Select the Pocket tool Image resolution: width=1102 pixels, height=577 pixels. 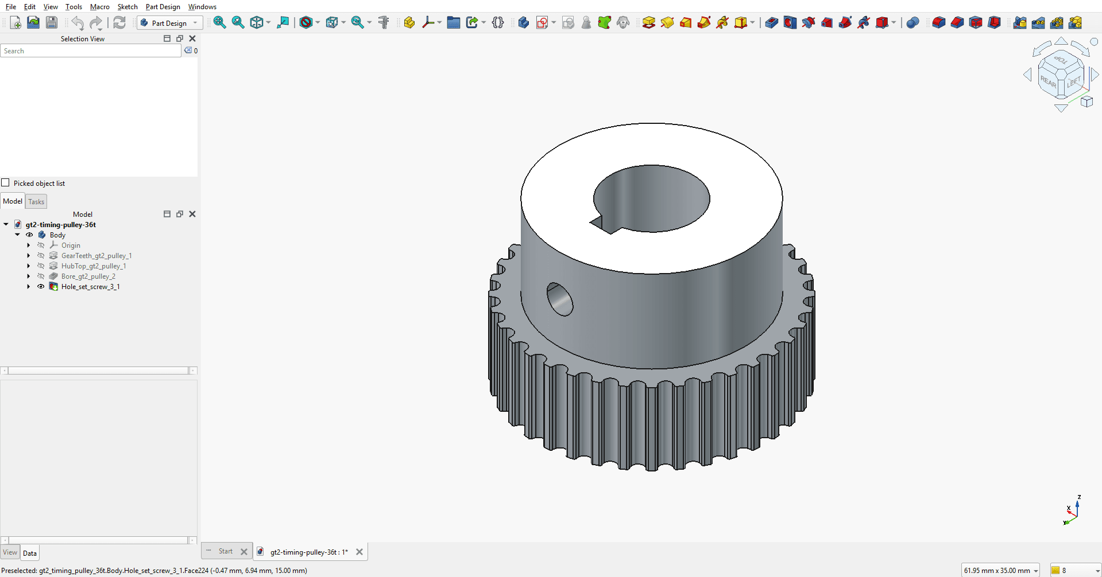click(771, 22)
